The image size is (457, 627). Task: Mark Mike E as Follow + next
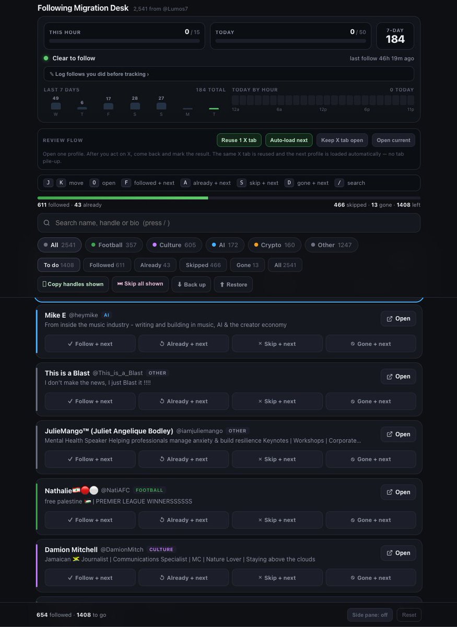tap(90, 344)
